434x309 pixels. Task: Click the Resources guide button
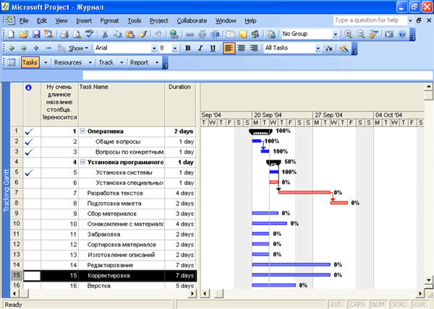(68, 62)
